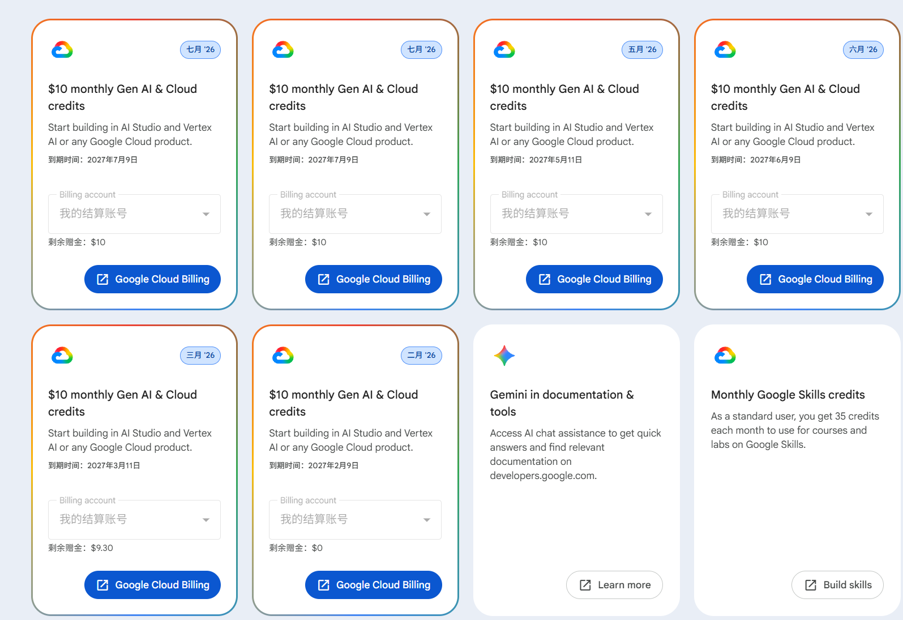
Task: Click the AI Studio description on the 五月 '26 card
Action: (572, 134)
